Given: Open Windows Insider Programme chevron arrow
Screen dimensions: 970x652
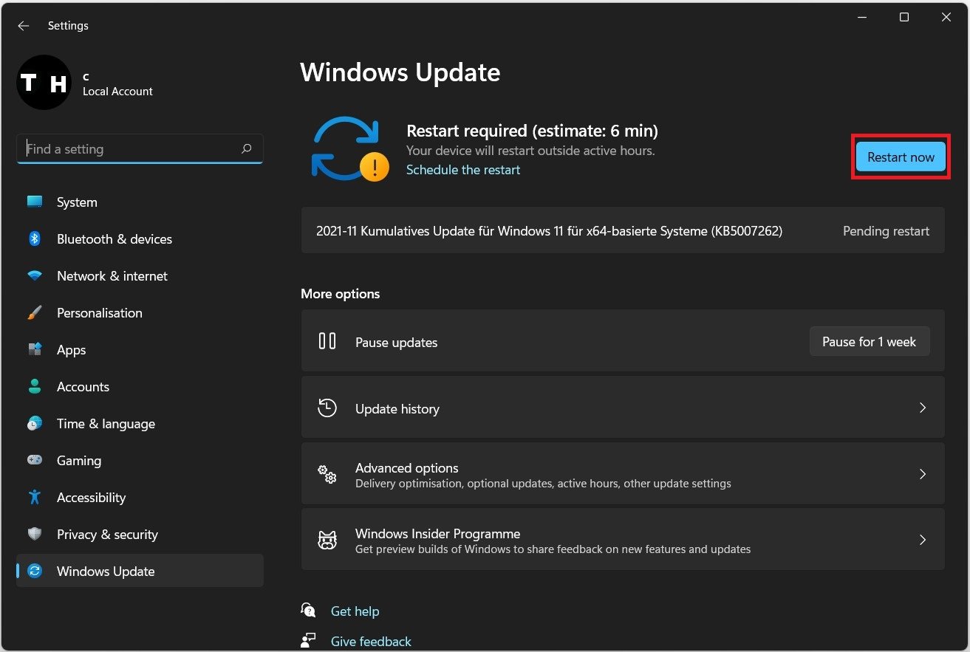Looking at the screenshot, I should tap(922, 540).
